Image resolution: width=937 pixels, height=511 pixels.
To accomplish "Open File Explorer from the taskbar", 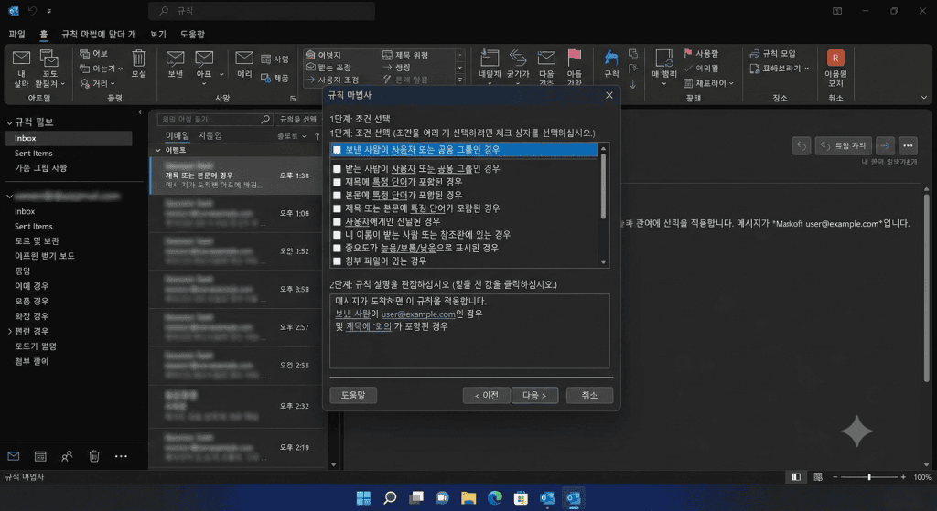I will pos(468,498).
